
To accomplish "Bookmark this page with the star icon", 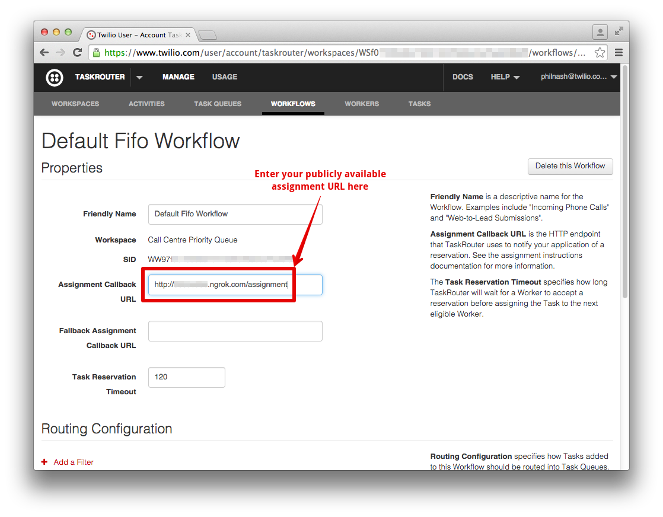I will 599,52.
